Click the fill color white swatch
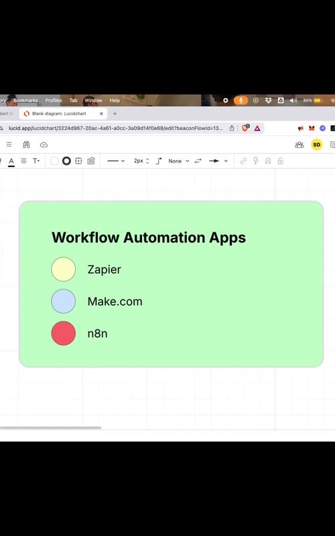This screenshot has width=335, height=536. [x=54, y=161]
